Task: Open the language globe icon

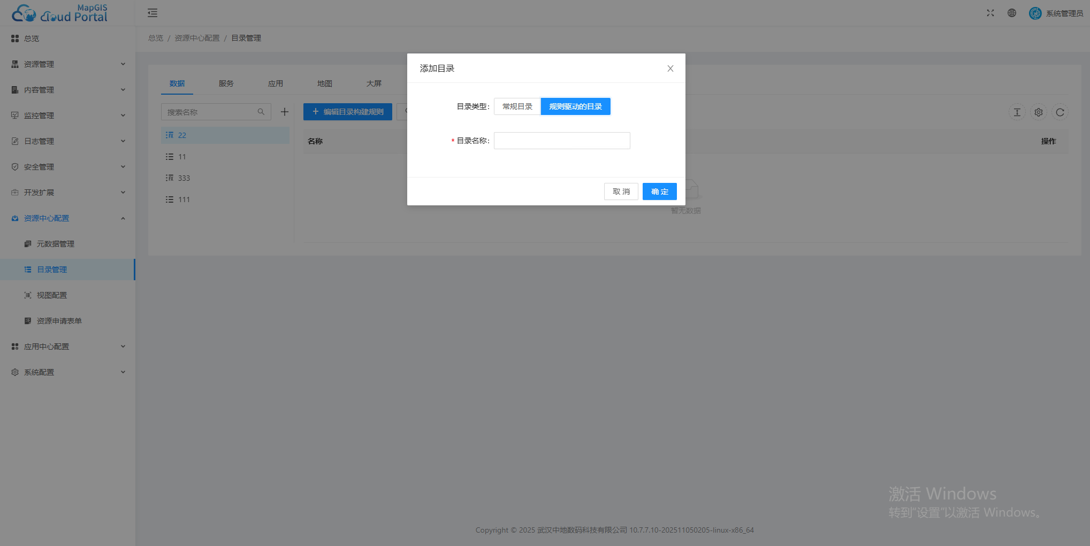Action: click(1011, 12)
